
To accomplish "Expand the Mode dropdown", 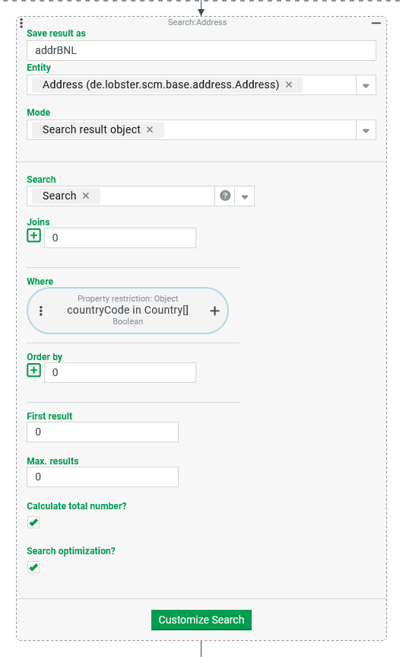I will [x=366, y=130].
